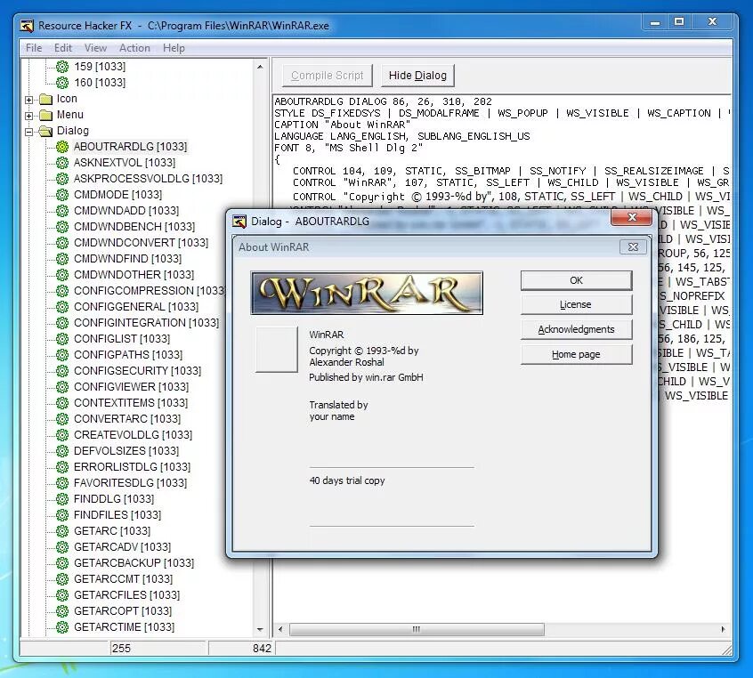Select CONFIGGENERAL [1033] in tree
Screen dimensions: 753x678
[136, 307]
